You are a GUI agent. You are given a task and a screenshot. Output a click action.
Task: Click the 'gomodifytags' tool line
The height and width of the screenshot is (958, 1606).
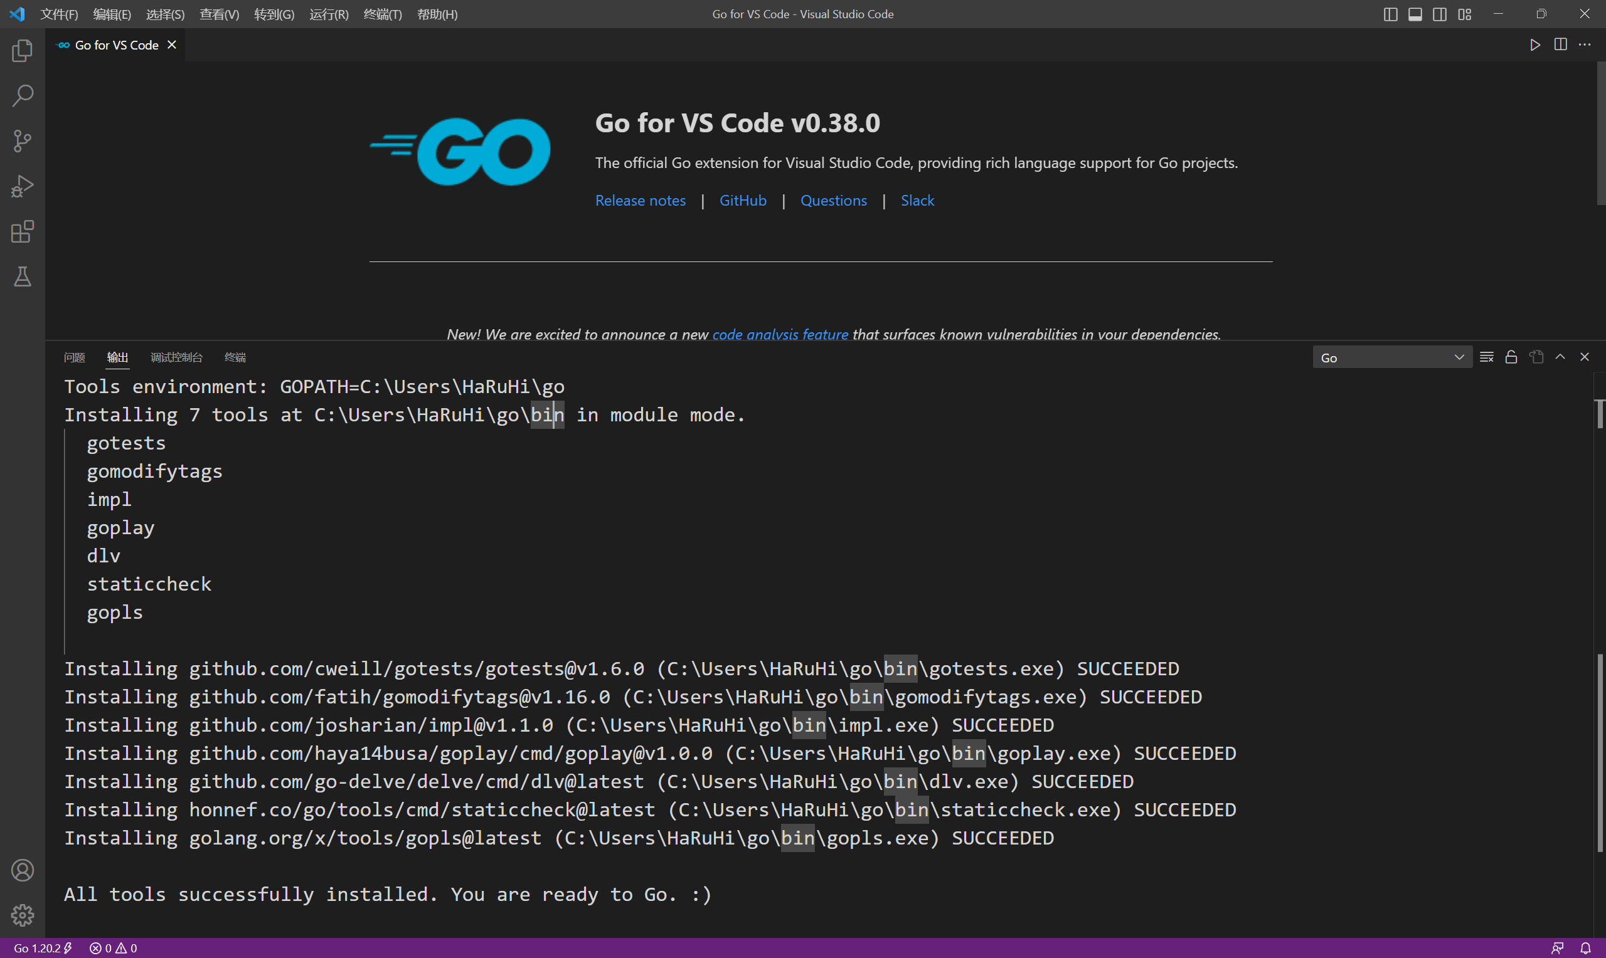(x=154, y=471)
